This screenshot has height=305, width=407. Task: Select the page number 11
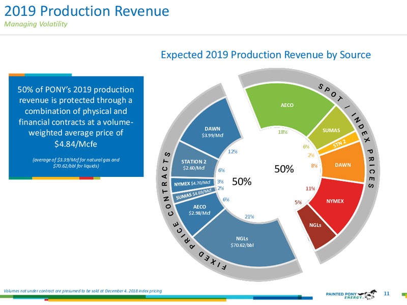387,293
